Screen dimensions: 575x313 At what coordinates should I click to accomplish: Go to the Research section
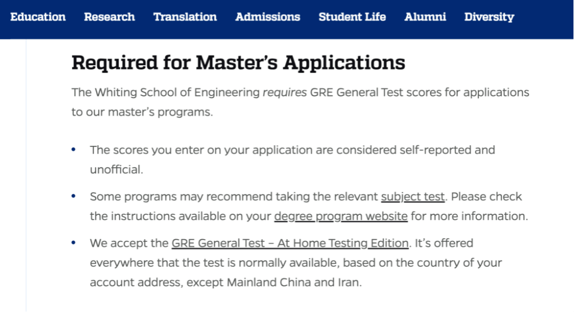pyautogui.click(x=109, y=17)
